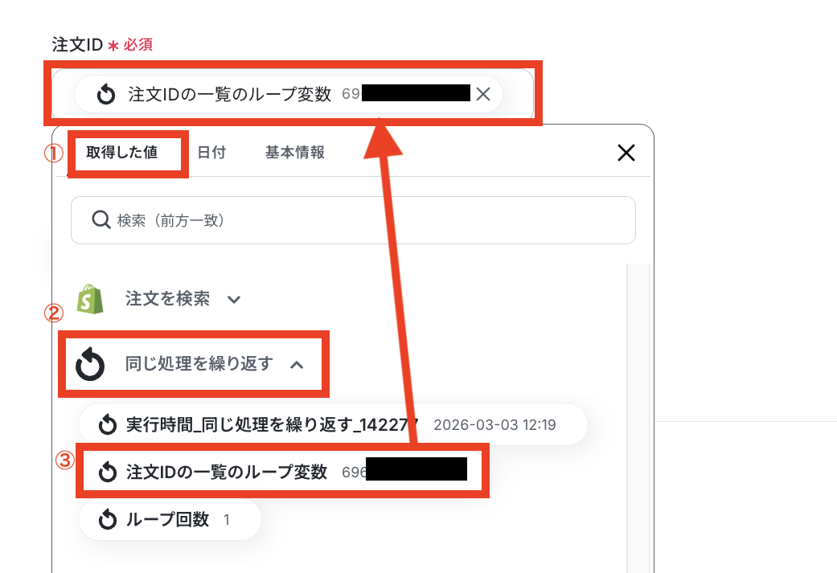Click loop icon in 注文ID field chip
This screenshot has width=837, height=573.
[105, 95]
